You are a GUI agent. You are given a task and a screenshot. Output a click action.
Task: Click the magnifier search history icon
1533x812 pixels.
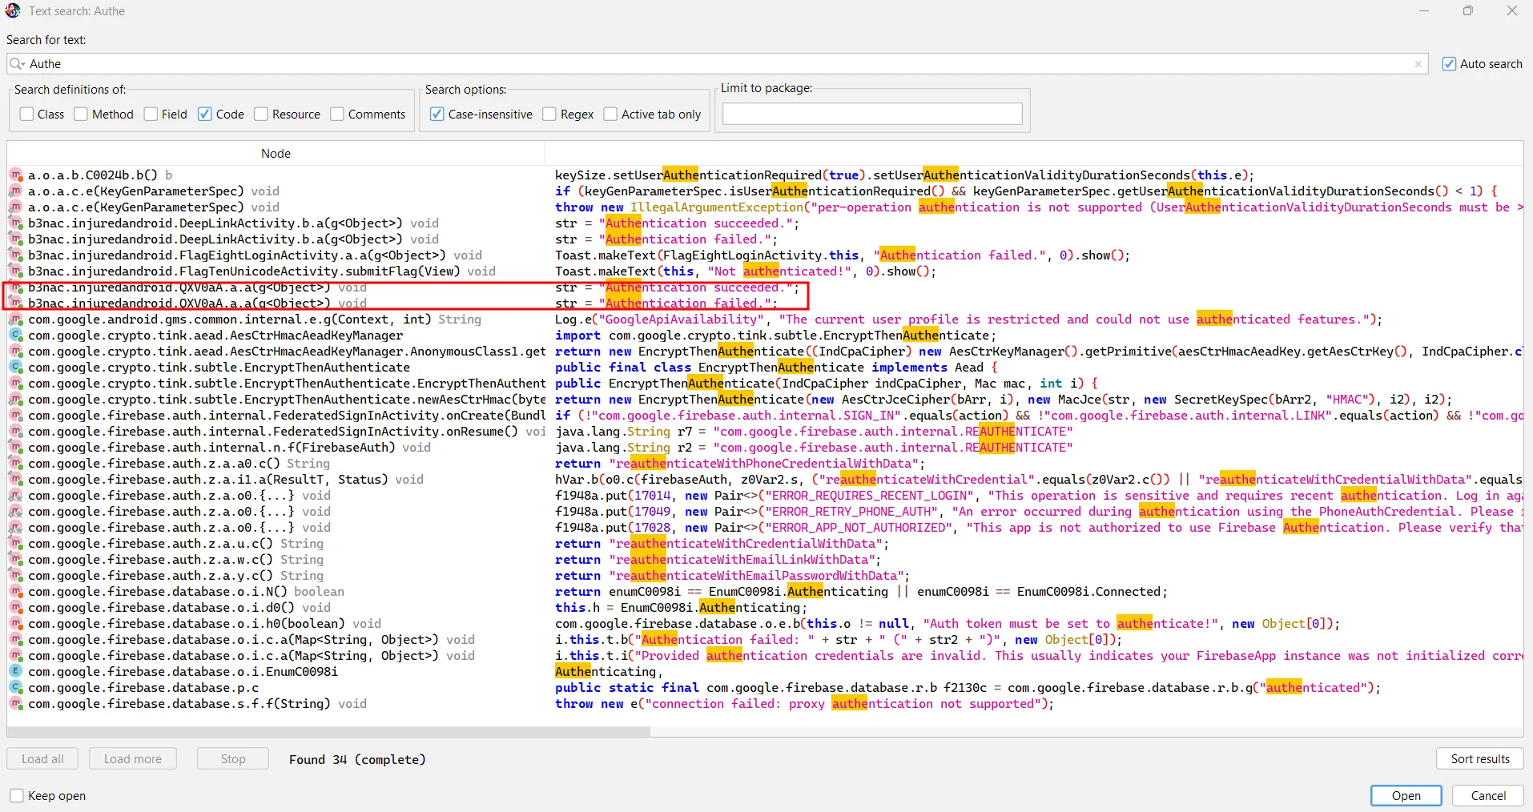[17, 64]
